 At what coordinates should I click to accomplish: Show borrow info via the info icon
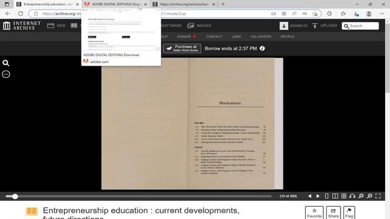pos(262,49)
